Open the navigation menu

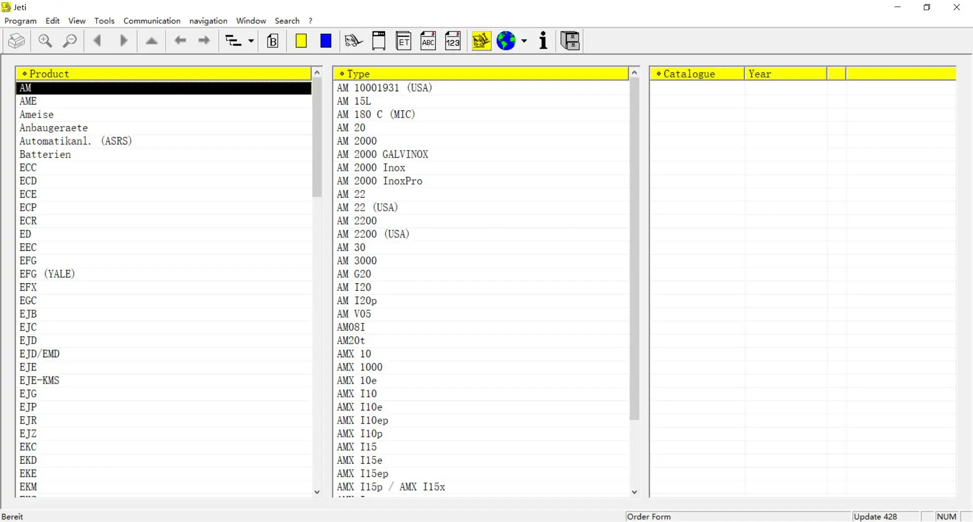[208, 21]
